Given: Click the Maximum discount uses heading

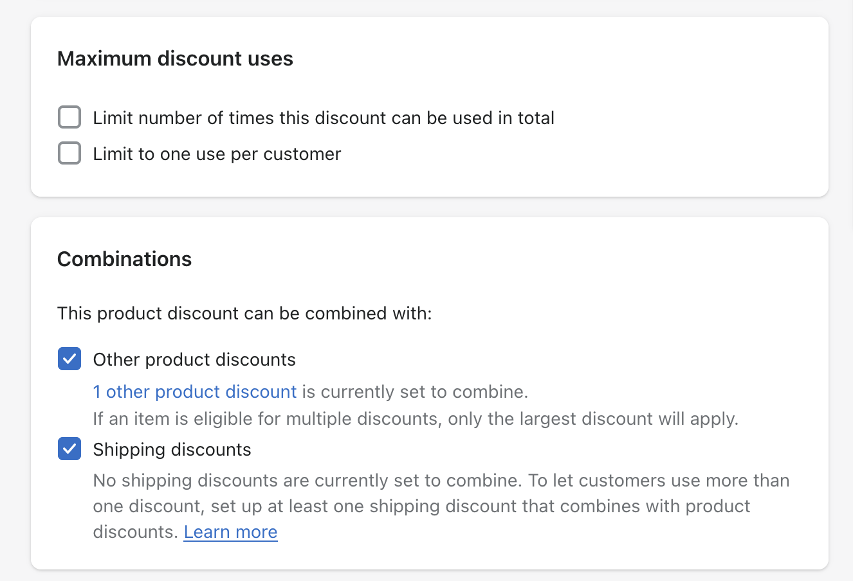Looking at the screenshot, I should pyautogui.click(x=175, y=58).
